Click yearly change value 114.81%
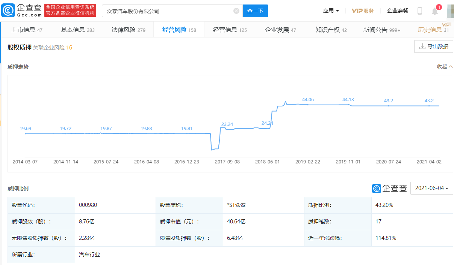Viewport: 454px width, 265px height. 386,238
